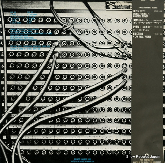The image size is (165, 163).
Task: Click the copyright symbol before PASS RECORDS 1980
Action: [75, 159]
